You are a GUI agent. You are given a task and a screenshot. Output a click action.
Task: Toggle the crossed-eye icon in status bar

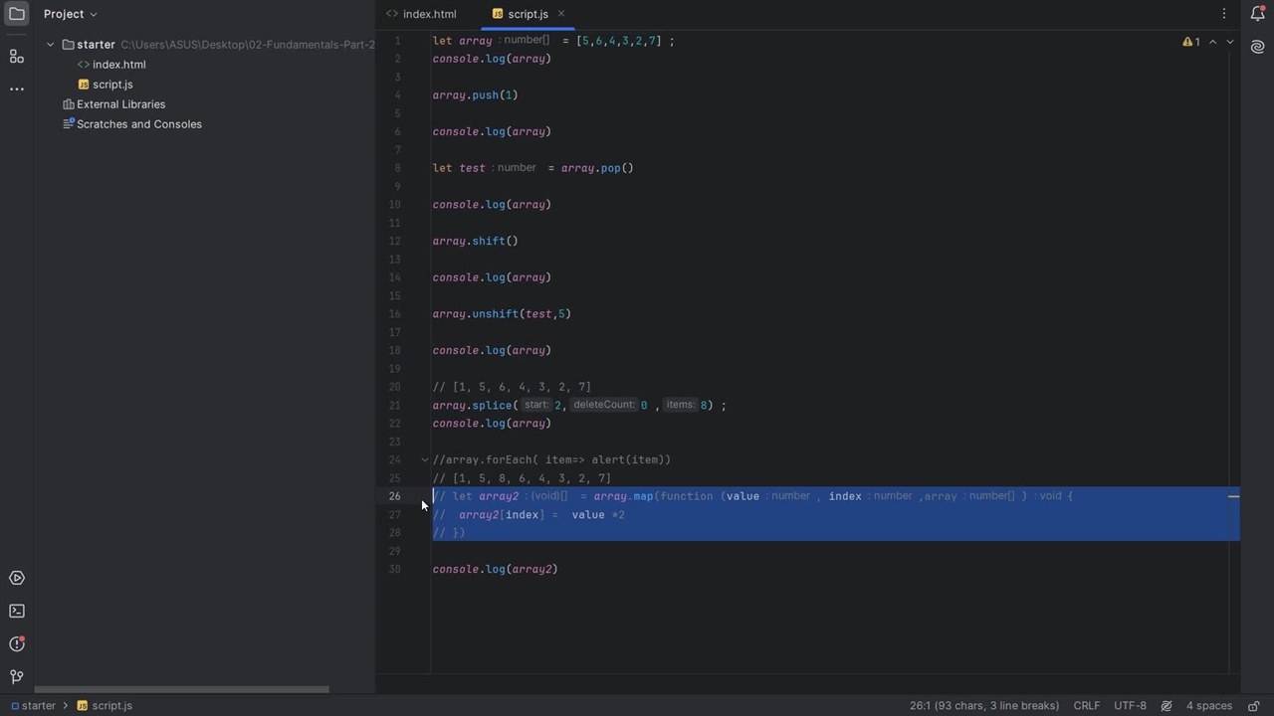click(1167, 705)
